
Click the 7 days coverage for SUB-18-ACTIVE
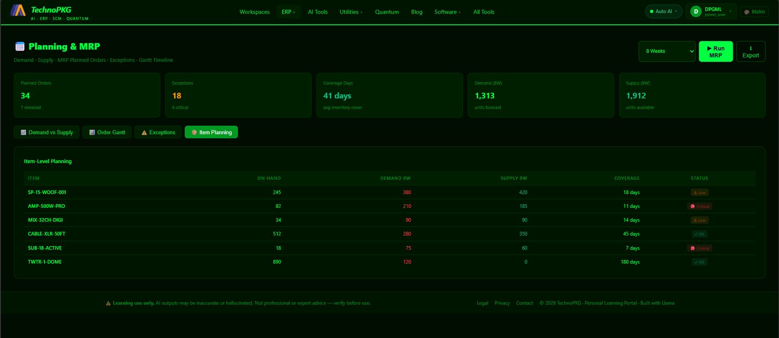(x=633, y=248)
